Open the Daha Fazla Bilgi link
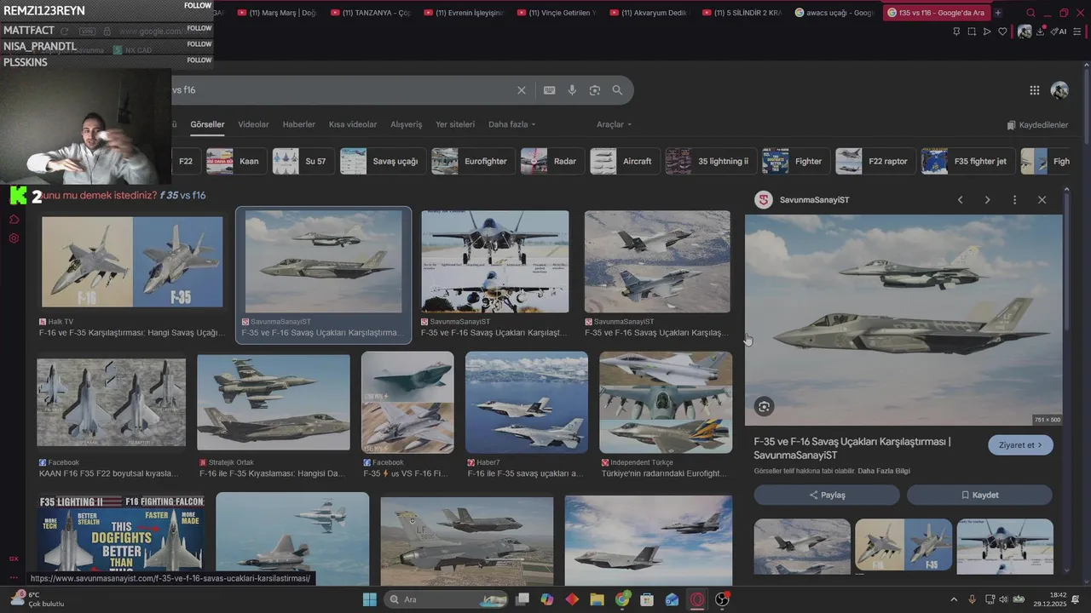 884,471
